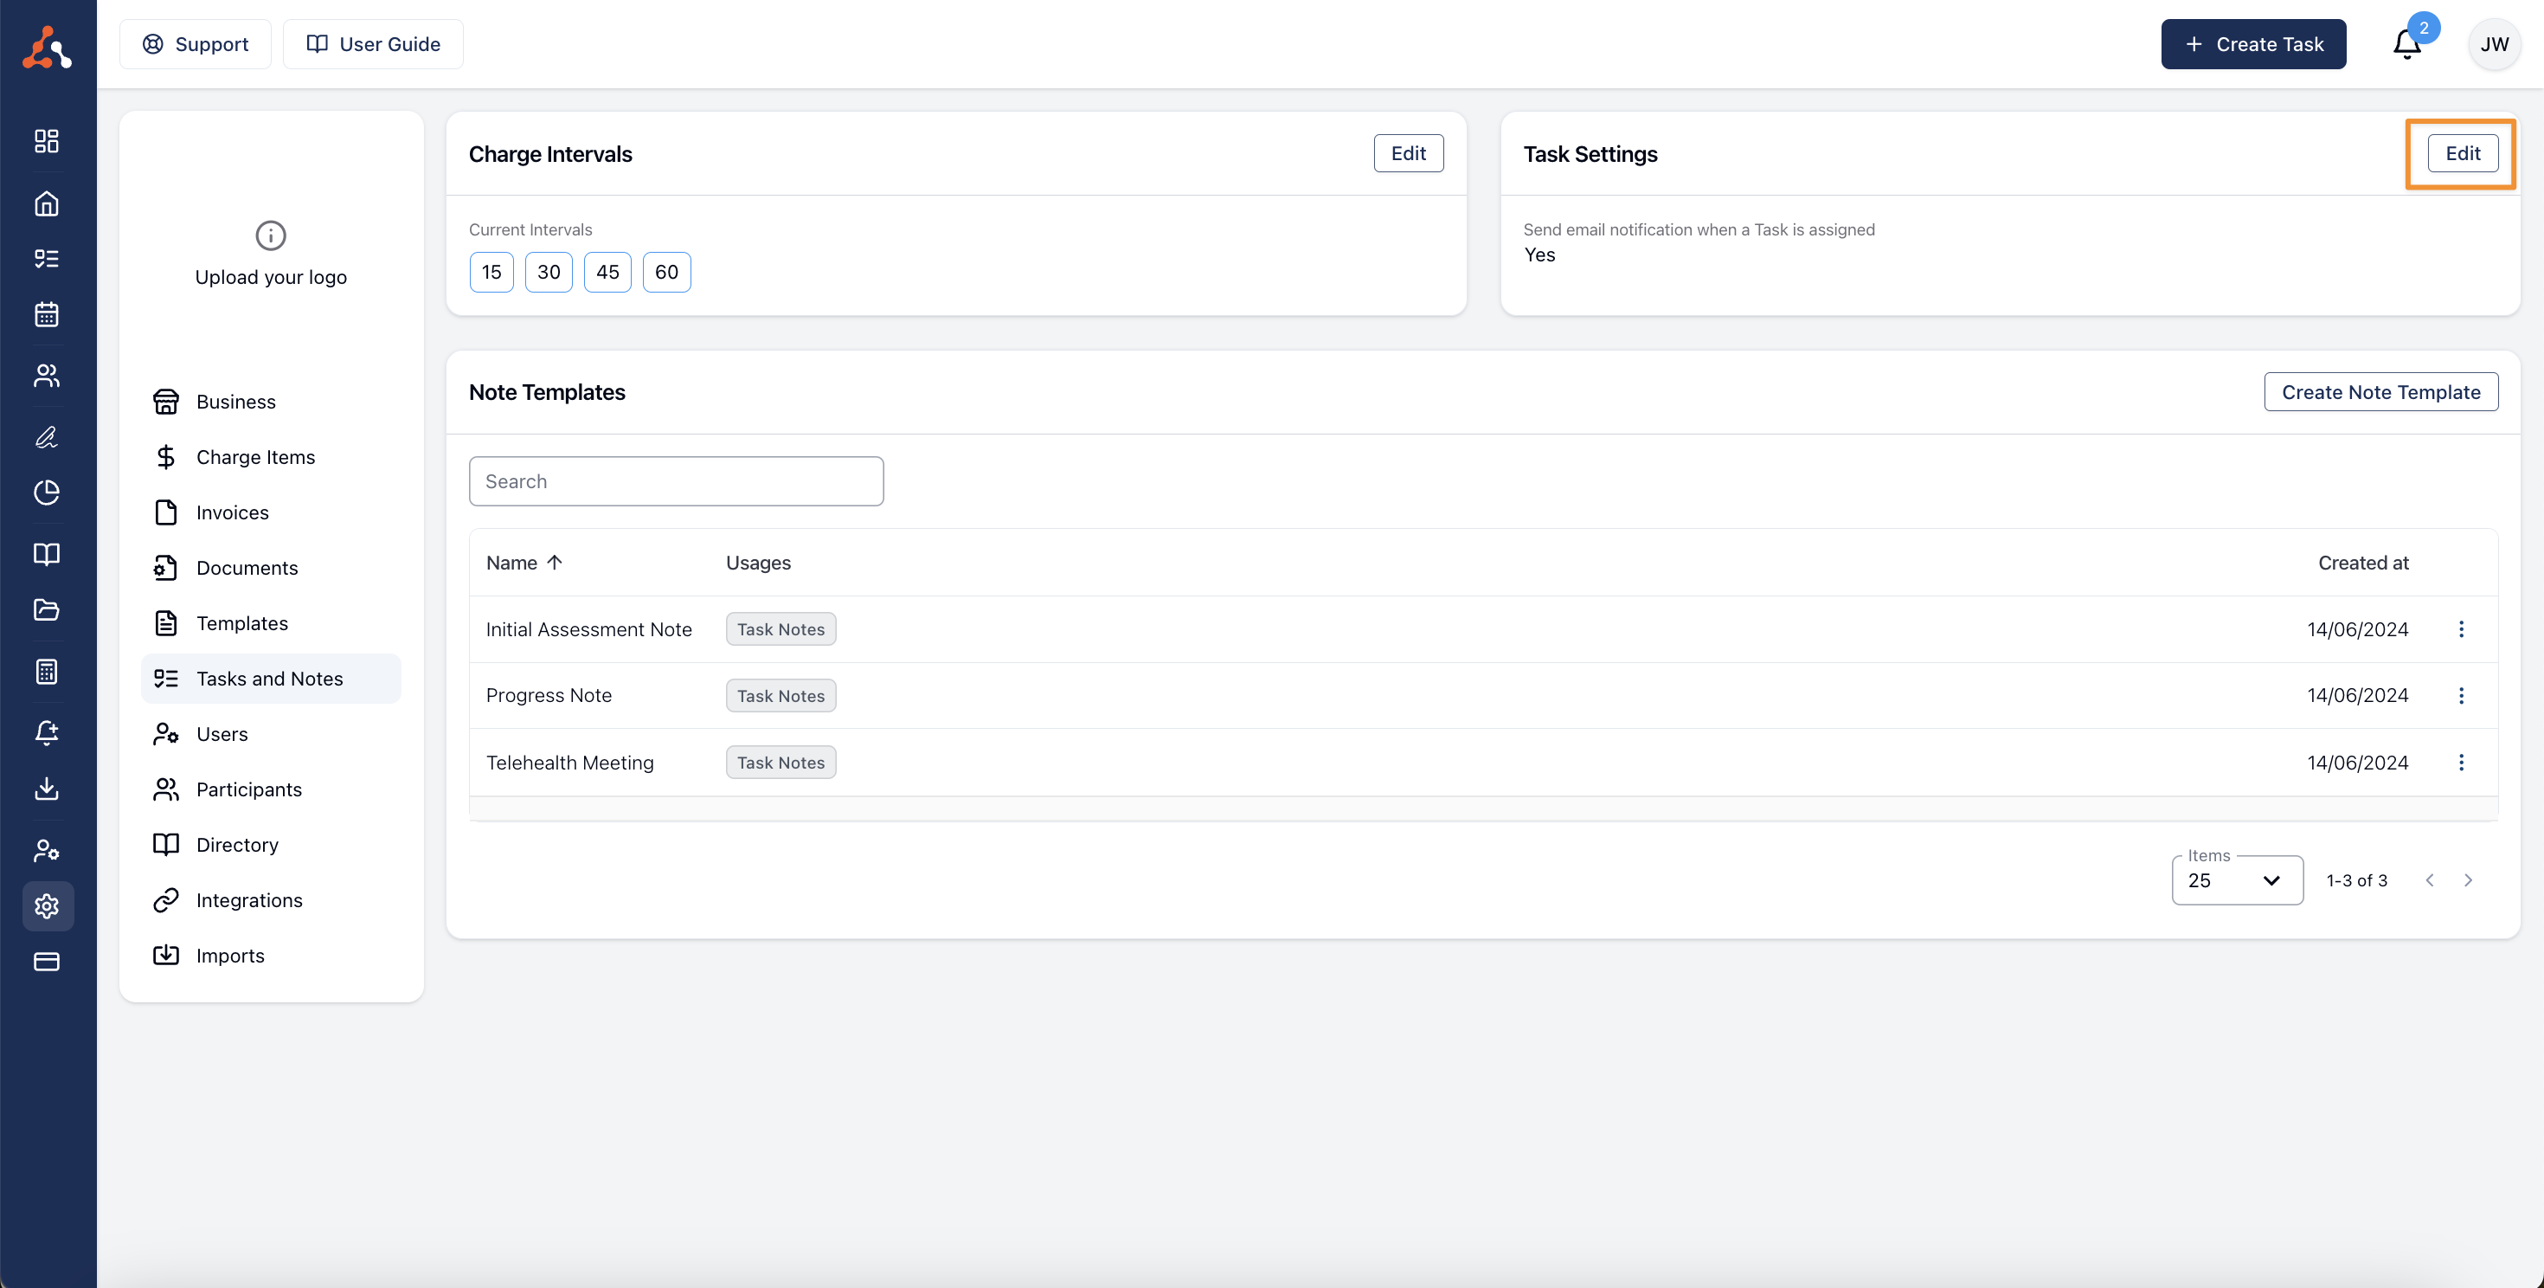Open the notifications bell
The height and width of the screenshot is (1288, 2544).
[x=2406, y=44]
